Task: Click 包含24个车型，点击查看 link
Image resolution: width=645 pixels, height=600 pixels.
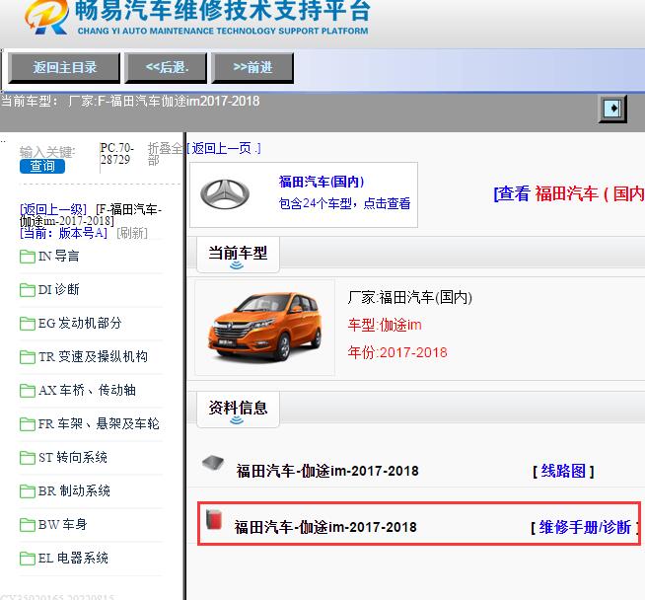Action: coord(344,203)
